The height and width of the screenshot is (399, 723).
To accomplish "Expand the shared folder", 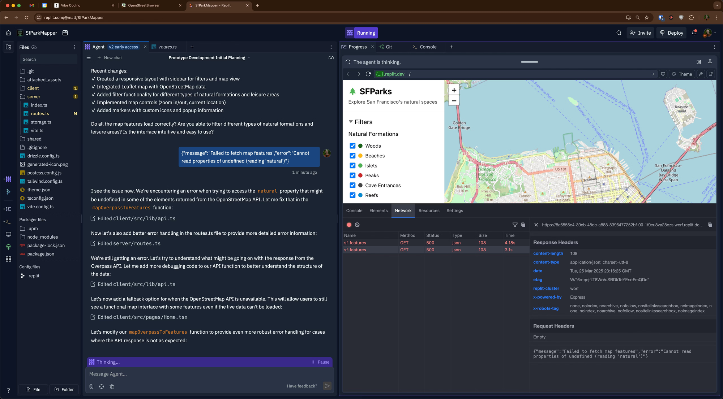I will tap(48, 139).
